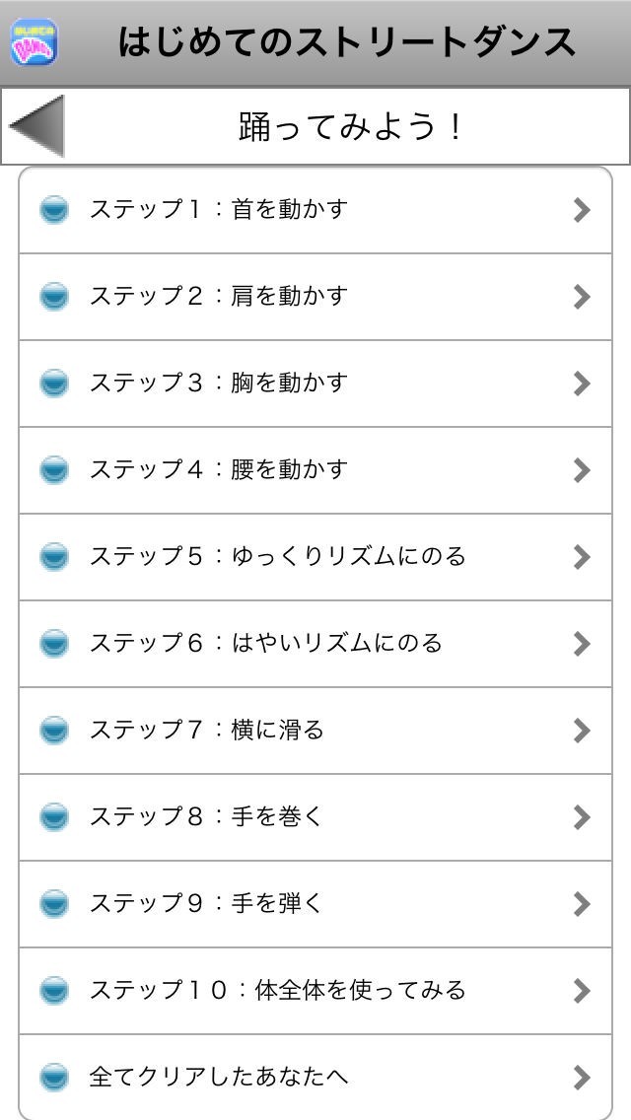The image size is (631, 1120).
Task: Select ステップ３：胸を動かす item
Action: pos(219,384)
